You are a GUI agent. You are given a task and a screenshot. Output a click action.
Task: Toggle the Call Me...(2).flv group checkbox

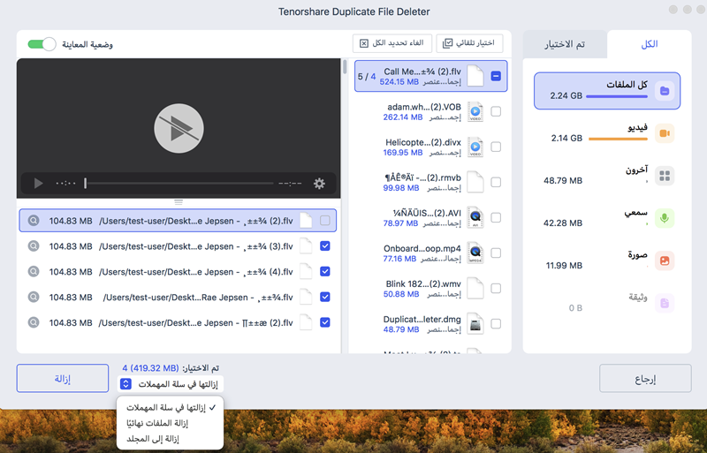(496, 76)
